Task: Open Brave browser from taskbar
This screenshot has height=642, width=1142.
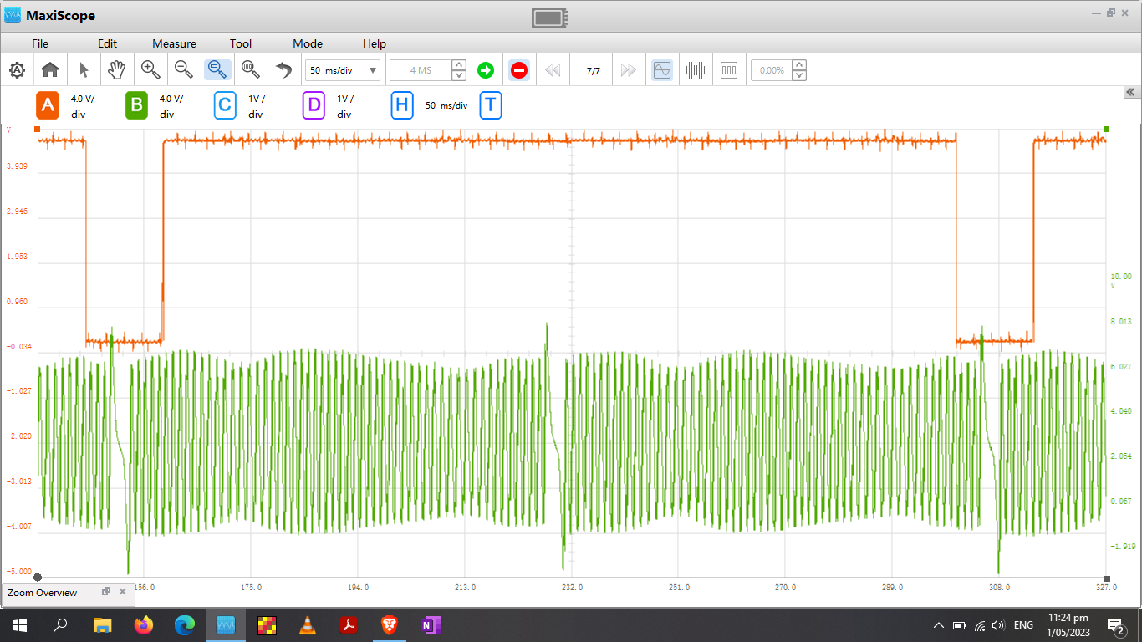Action: click(390, 624)
